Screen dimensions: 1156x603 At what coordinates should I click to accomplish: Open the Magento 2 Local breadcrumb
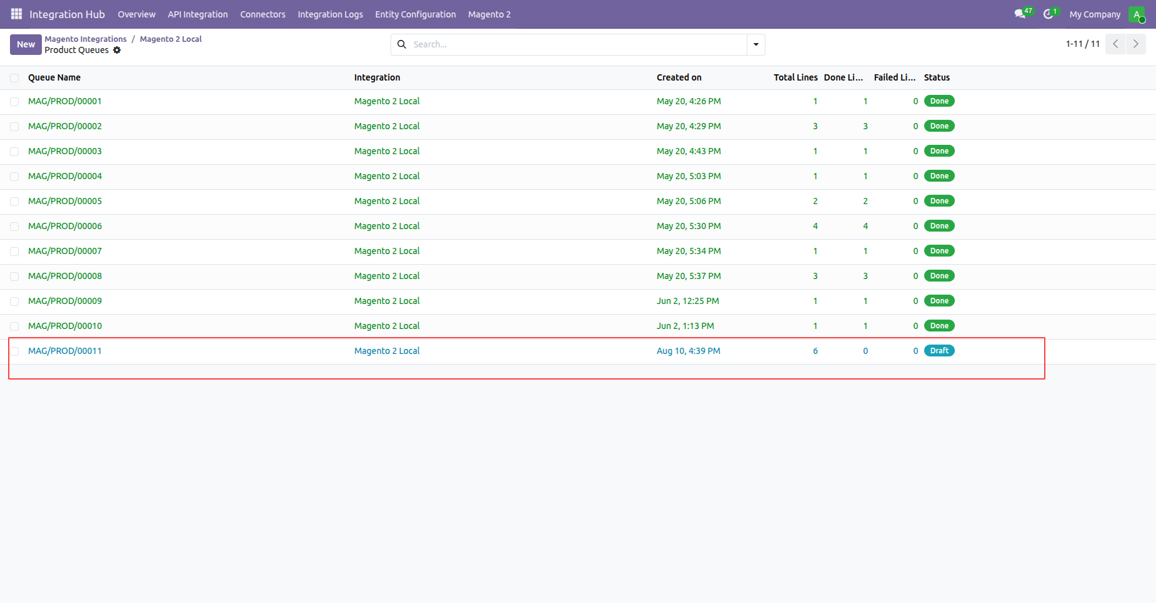click(x=171, y=39)
